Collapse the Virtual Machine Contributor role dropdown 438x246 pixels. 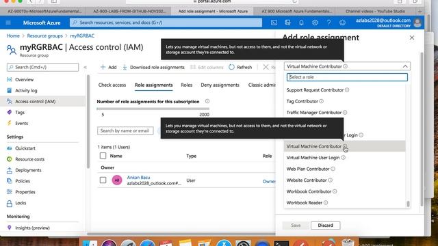coord(405,66)
